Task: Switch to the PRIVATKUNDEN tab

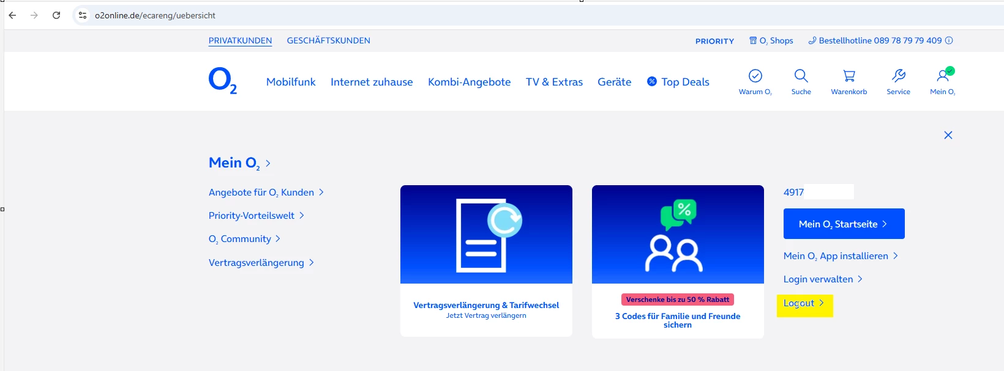Action: pyautogui.click(x=240, y=40)
